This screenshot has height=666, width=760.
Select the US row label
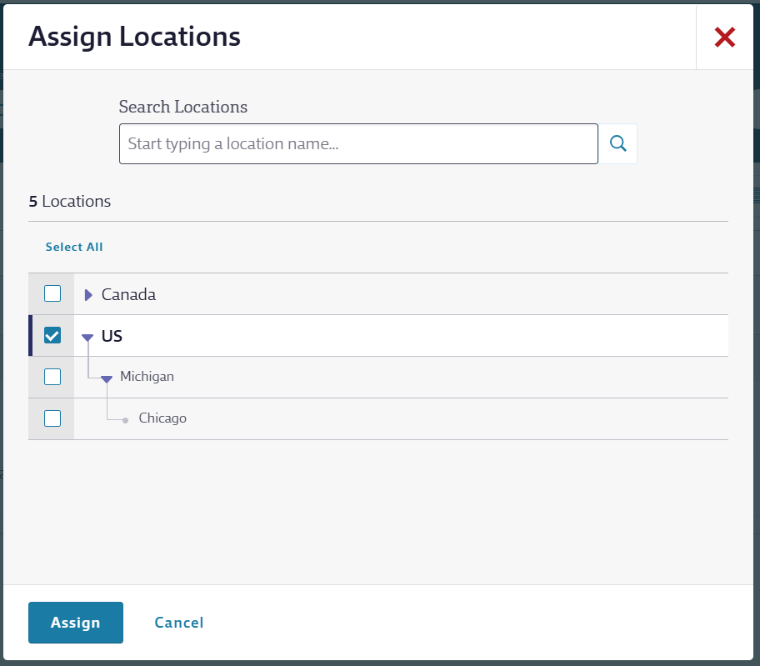[112, 336]
